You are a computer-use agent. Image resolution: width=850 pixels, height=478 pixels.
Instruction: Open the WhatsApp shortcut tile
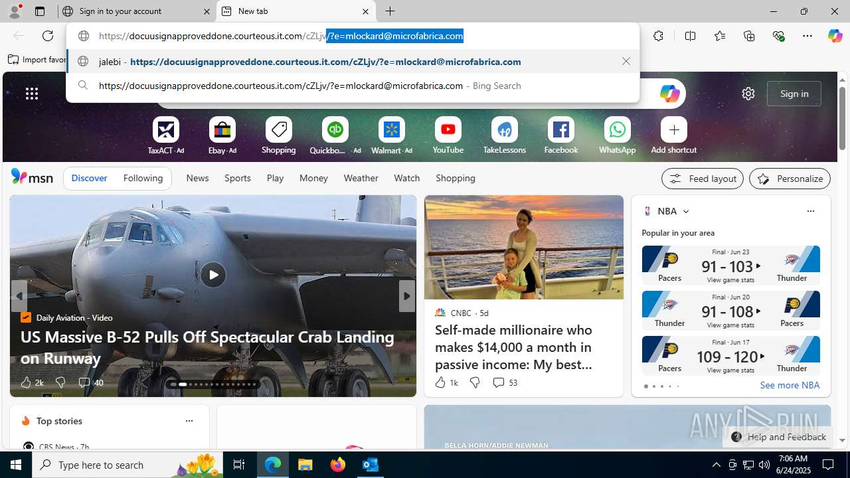(x=618, y=136)
